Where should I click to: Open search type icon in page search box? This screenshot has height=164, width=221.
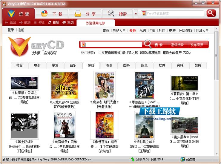click(84, 45)
